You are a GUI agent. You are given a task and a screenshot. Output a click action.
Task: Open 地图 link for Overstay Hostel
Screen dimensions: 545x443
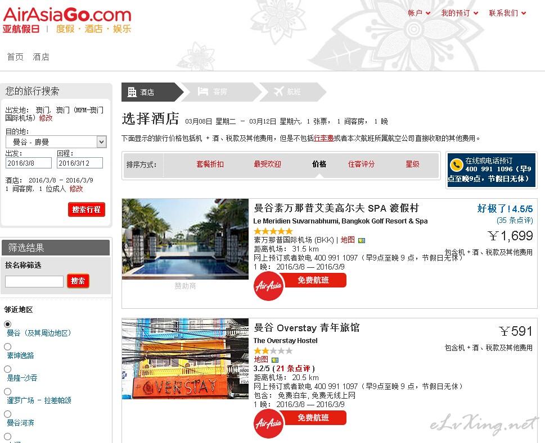click(x=261, y=359)
